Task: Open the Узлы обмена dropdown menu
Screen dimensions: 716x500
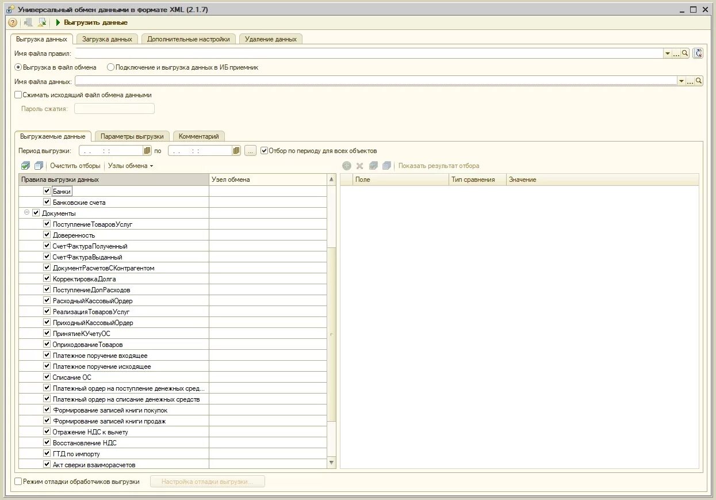Action: pyautogui.click(x=131, y=166)
